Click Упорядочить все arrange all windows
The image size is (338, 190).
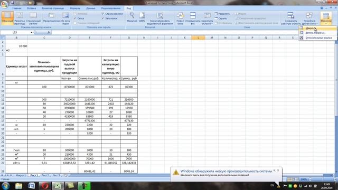coord(193,18)
